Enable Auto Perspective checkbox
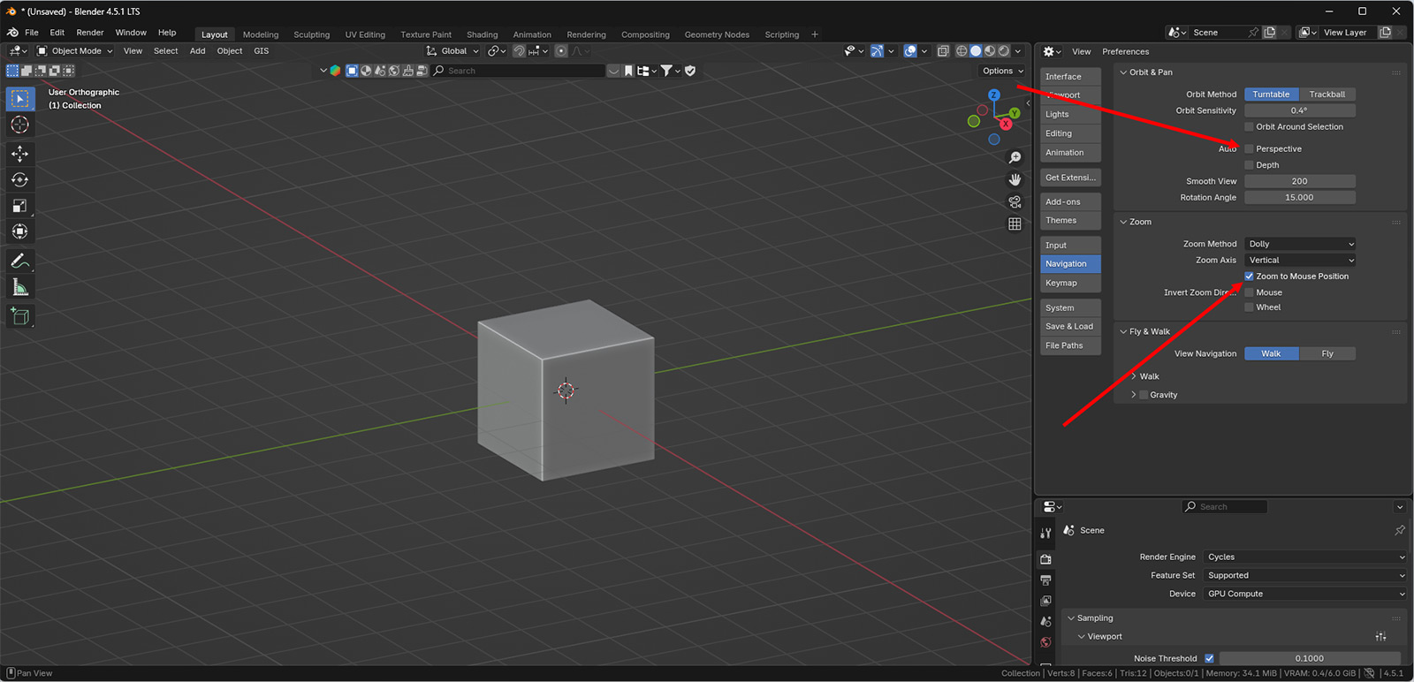1414x682 pixels. pyautogui.click(x=1249, y=149)
